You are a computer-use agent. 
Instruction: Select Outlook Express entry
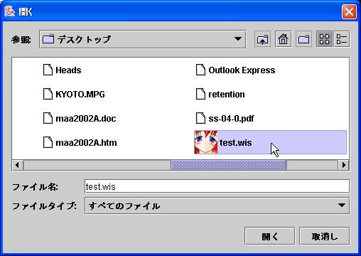(x=235, y=70)
